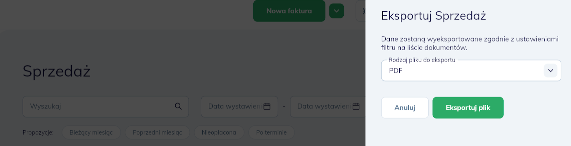Click the first Data wystawienia input
The width and height of the screenshot is (571, 146).
(x=239, y=106)
